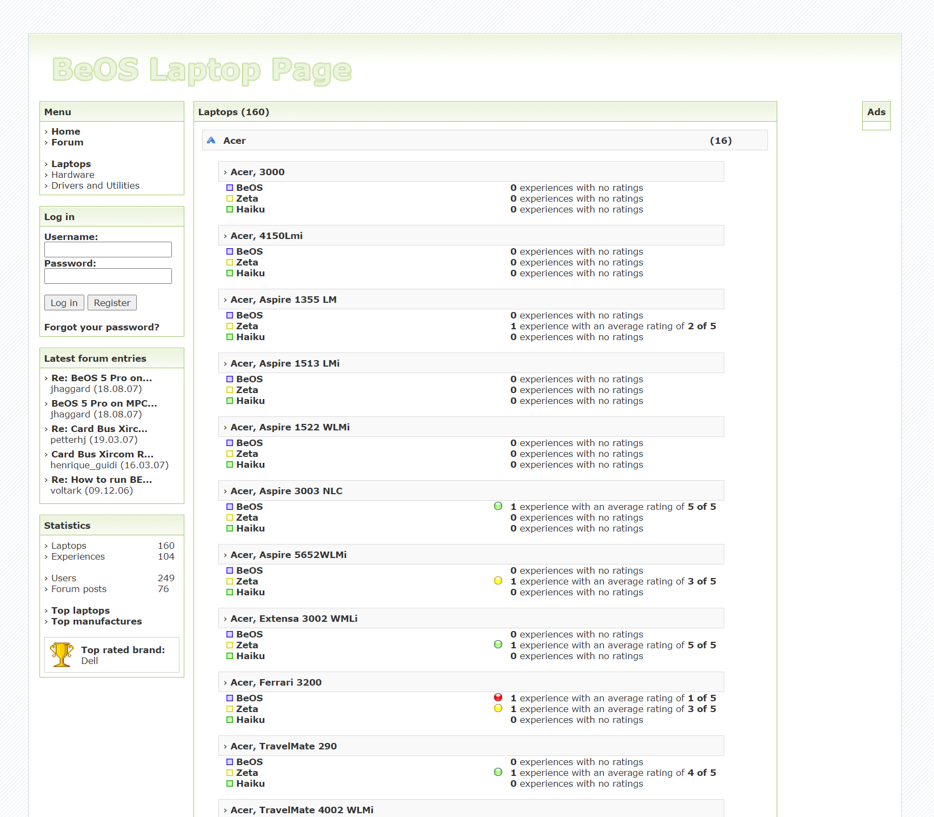Open the Acer, TravelMate 4002 WLMi entry

pos(302,810)
